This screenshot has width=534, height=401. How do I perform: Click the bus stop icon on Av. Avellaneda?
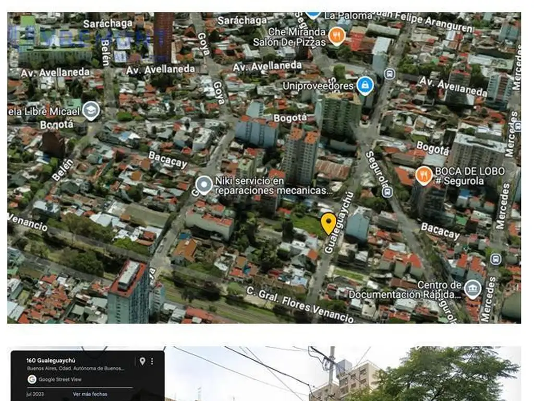(x=389, y=74)
